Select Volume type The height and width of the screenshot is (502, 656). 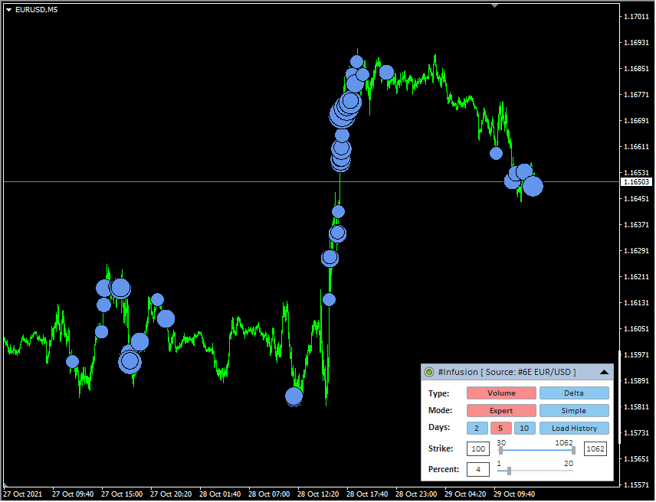click(x=501, y=393)
